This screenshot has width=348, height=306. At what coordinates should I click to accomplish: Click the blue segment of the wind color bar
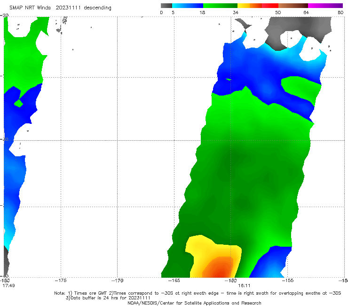coord(188,6)
